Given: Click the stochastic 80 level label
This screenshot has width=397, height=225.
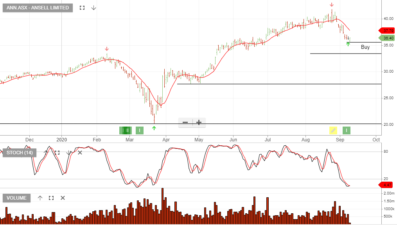Looking at the screenshot, I should 386,152.
